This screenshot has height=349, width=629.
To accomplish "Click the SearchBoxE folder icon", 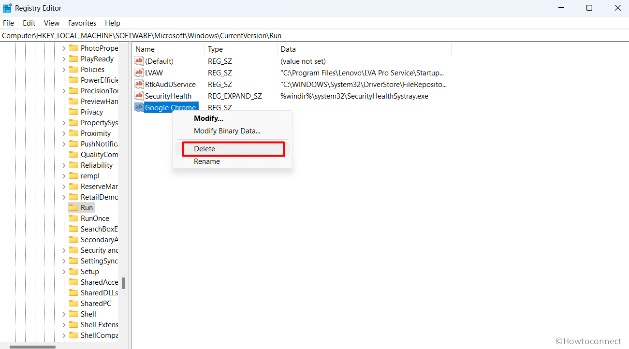I will click(x=73, y=229).
